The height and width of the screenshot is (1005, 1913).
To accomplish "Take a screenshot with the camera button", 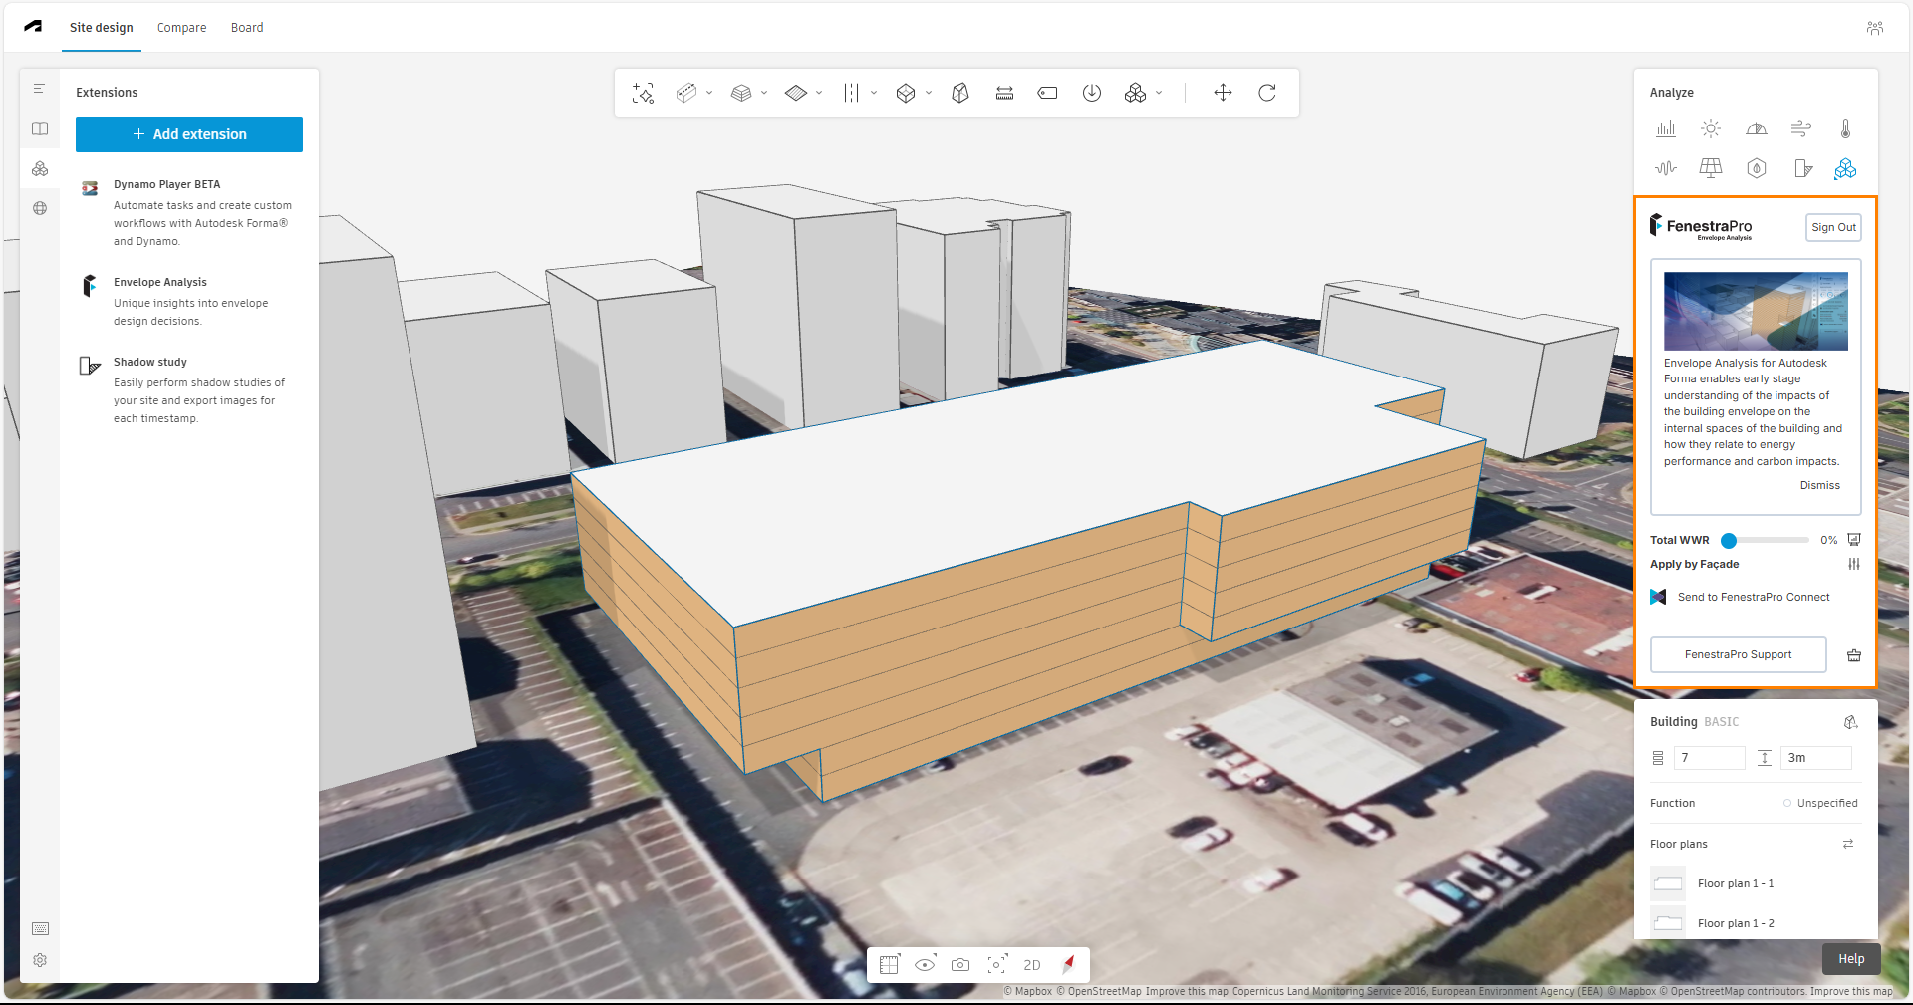I will tap(960, 964).
